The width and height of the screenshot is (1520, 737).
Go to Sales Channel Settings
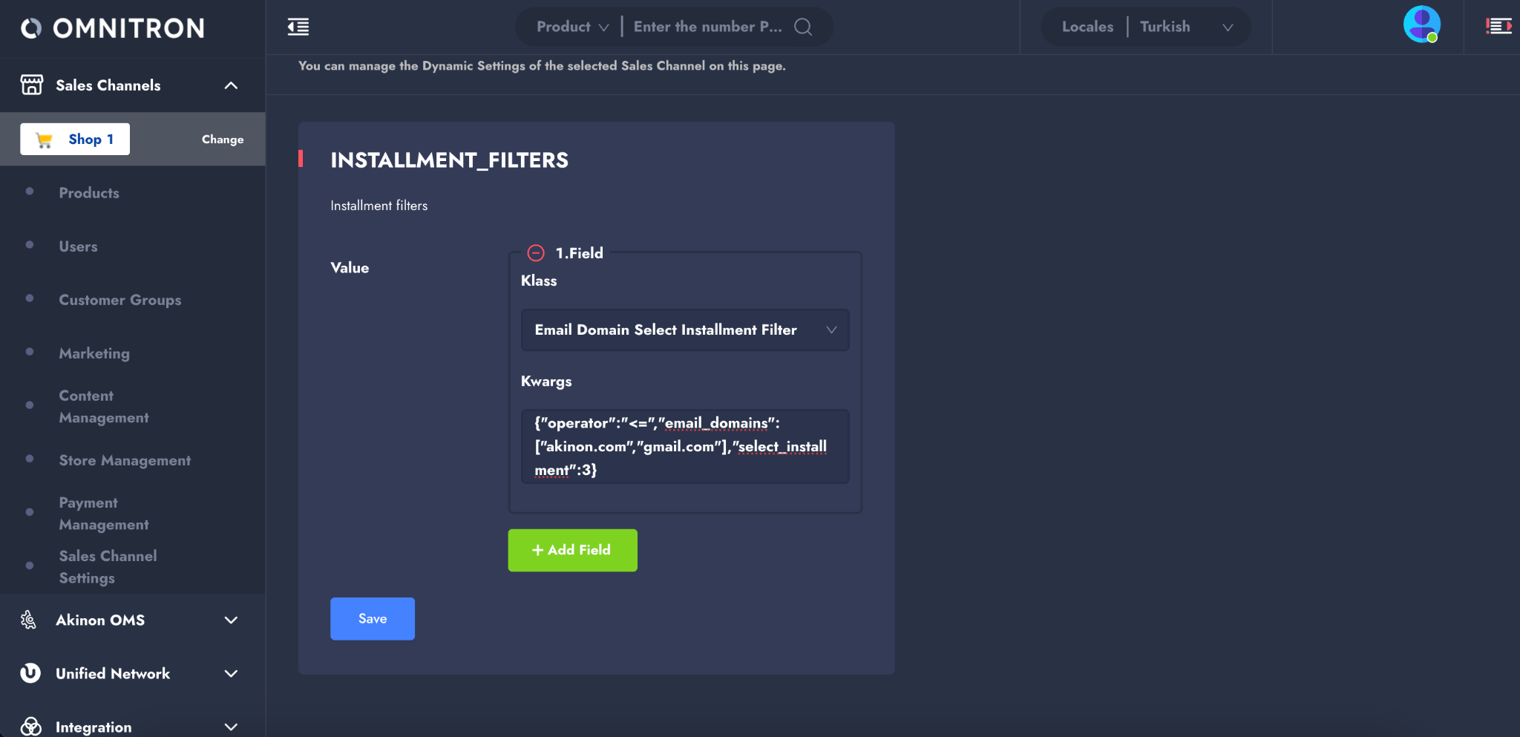108,566
